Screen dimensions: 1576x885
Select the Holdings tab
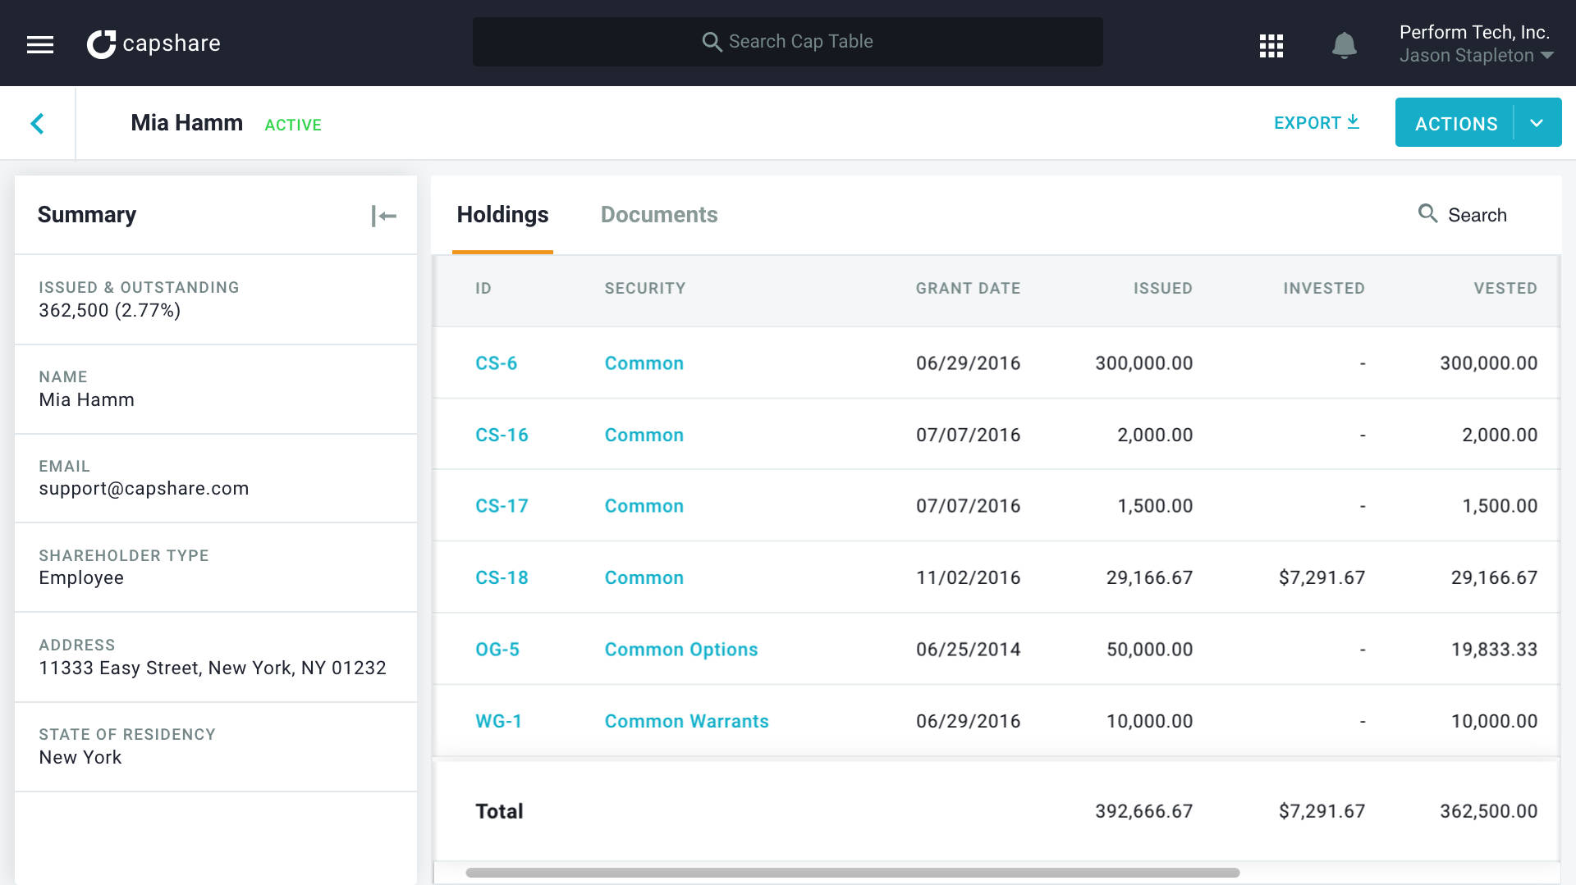(x=502, y=214)
